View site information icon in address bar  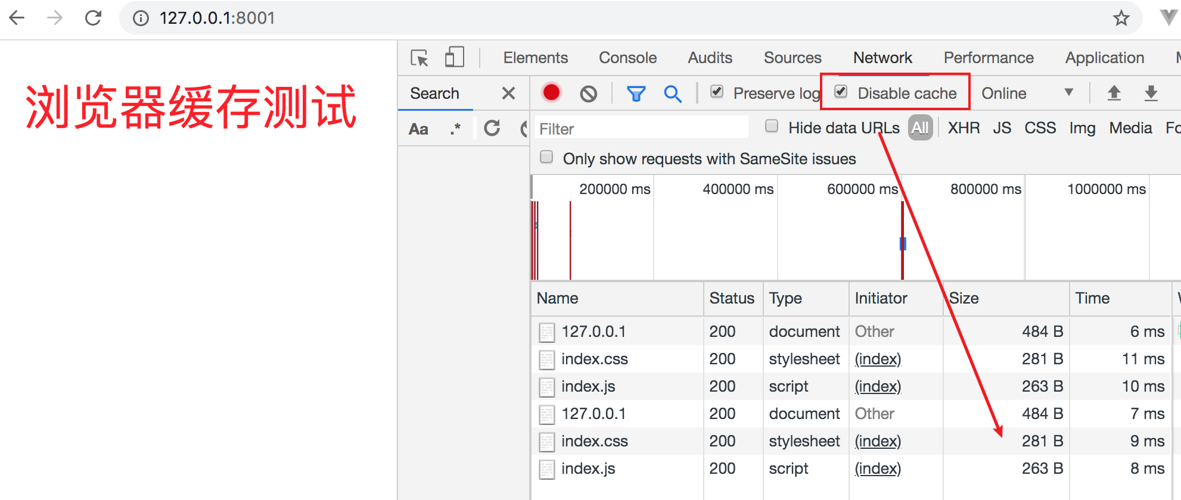141,18
